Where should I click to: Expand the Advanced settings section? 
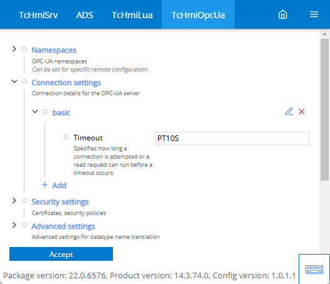[x=14, y=225]
